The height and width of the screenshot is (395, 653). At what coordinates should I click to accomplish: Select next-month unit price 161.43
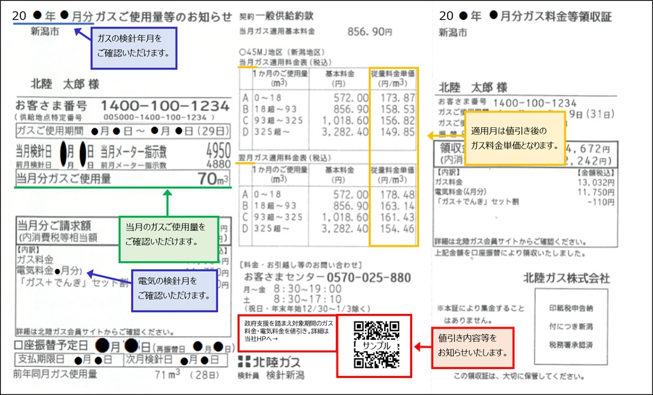(398, 217)
